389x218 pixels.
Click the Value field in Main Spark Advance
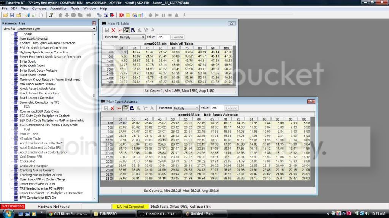pyautogui.click(x=217, y=108)
